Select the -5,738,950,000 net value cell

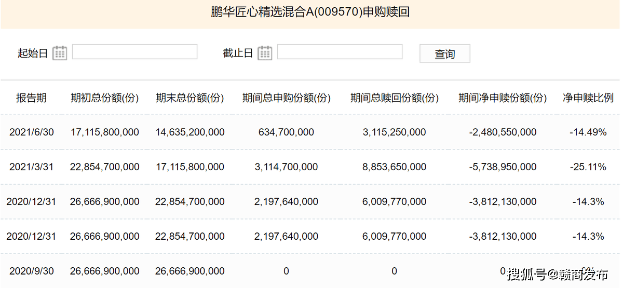(503, 167)
